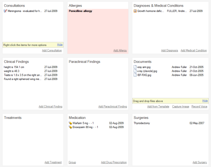
Task: Click the Capture Image link
Action: click(181, 106)
